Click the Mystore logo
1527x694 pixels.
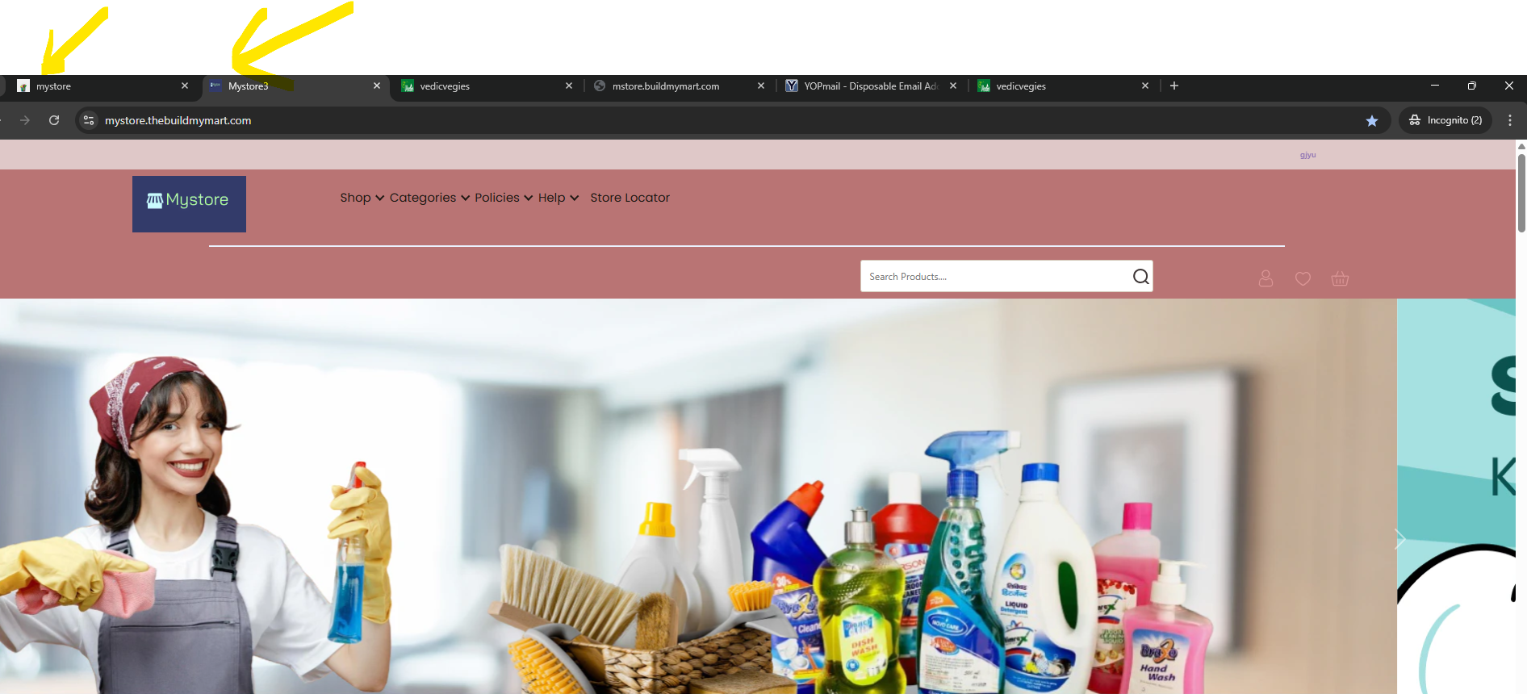pyautogui.click(x=189, y=204)
